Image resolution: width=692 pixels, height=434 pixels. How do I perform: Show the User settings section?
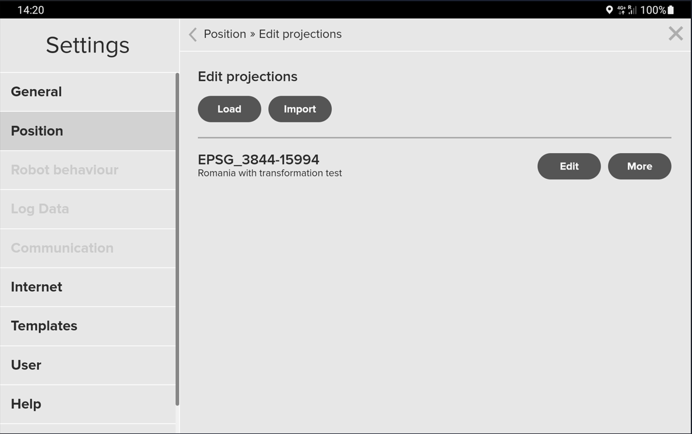(x=88, y=365)
